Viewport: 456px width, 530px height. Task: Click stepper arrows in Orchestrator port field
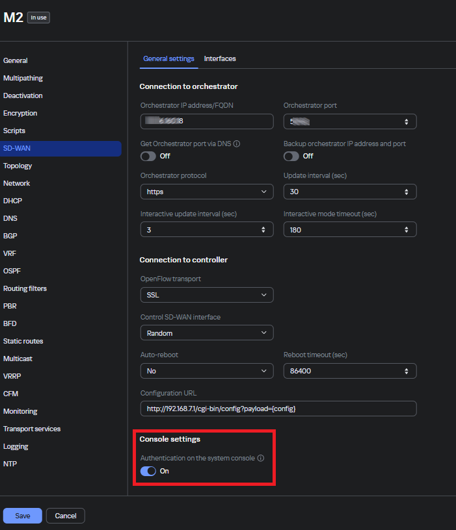407,121
